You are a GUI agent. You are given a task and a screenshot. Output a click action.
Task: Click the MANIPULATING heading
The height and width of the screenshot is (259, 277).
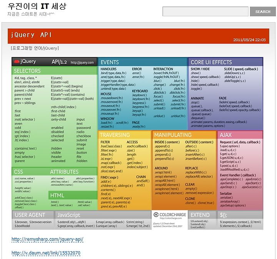pos(173,135)
